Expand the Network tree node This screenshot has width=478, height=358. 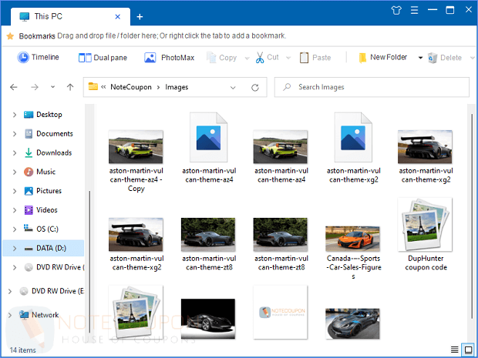[10, 315]
